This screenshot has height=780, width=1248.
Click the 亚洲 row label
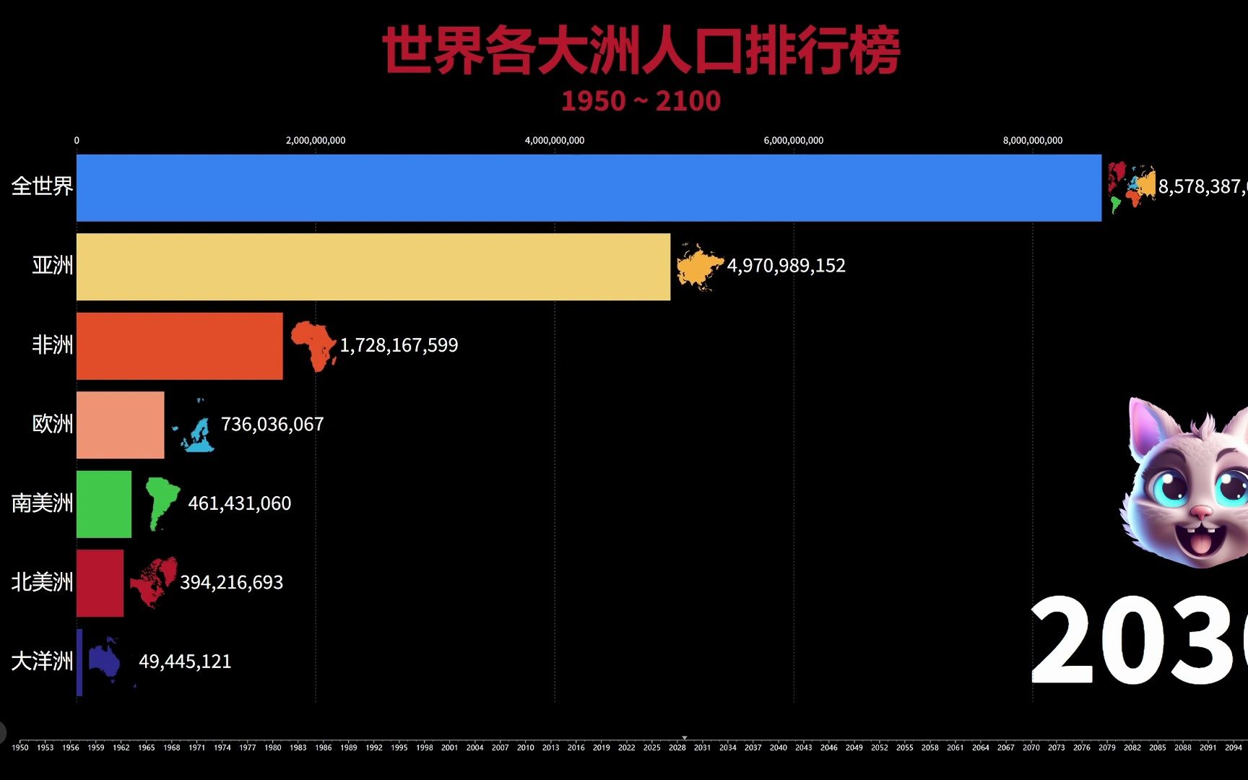pyautogui.click(x=53, y=266)
